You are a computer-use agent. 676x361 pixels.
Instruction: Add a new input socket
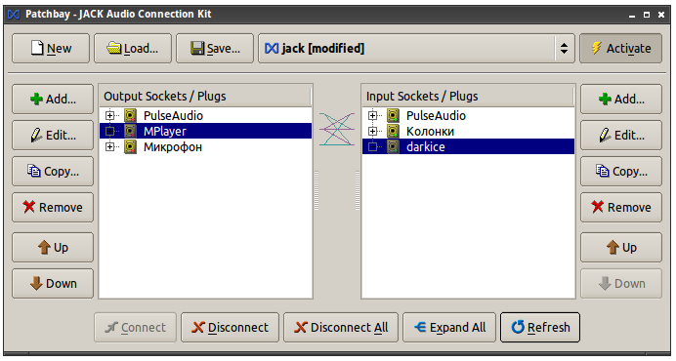[x=621, y=100]
